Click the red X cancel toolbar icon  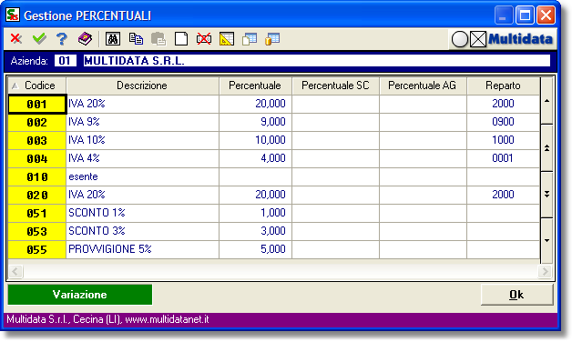point(16,38)
